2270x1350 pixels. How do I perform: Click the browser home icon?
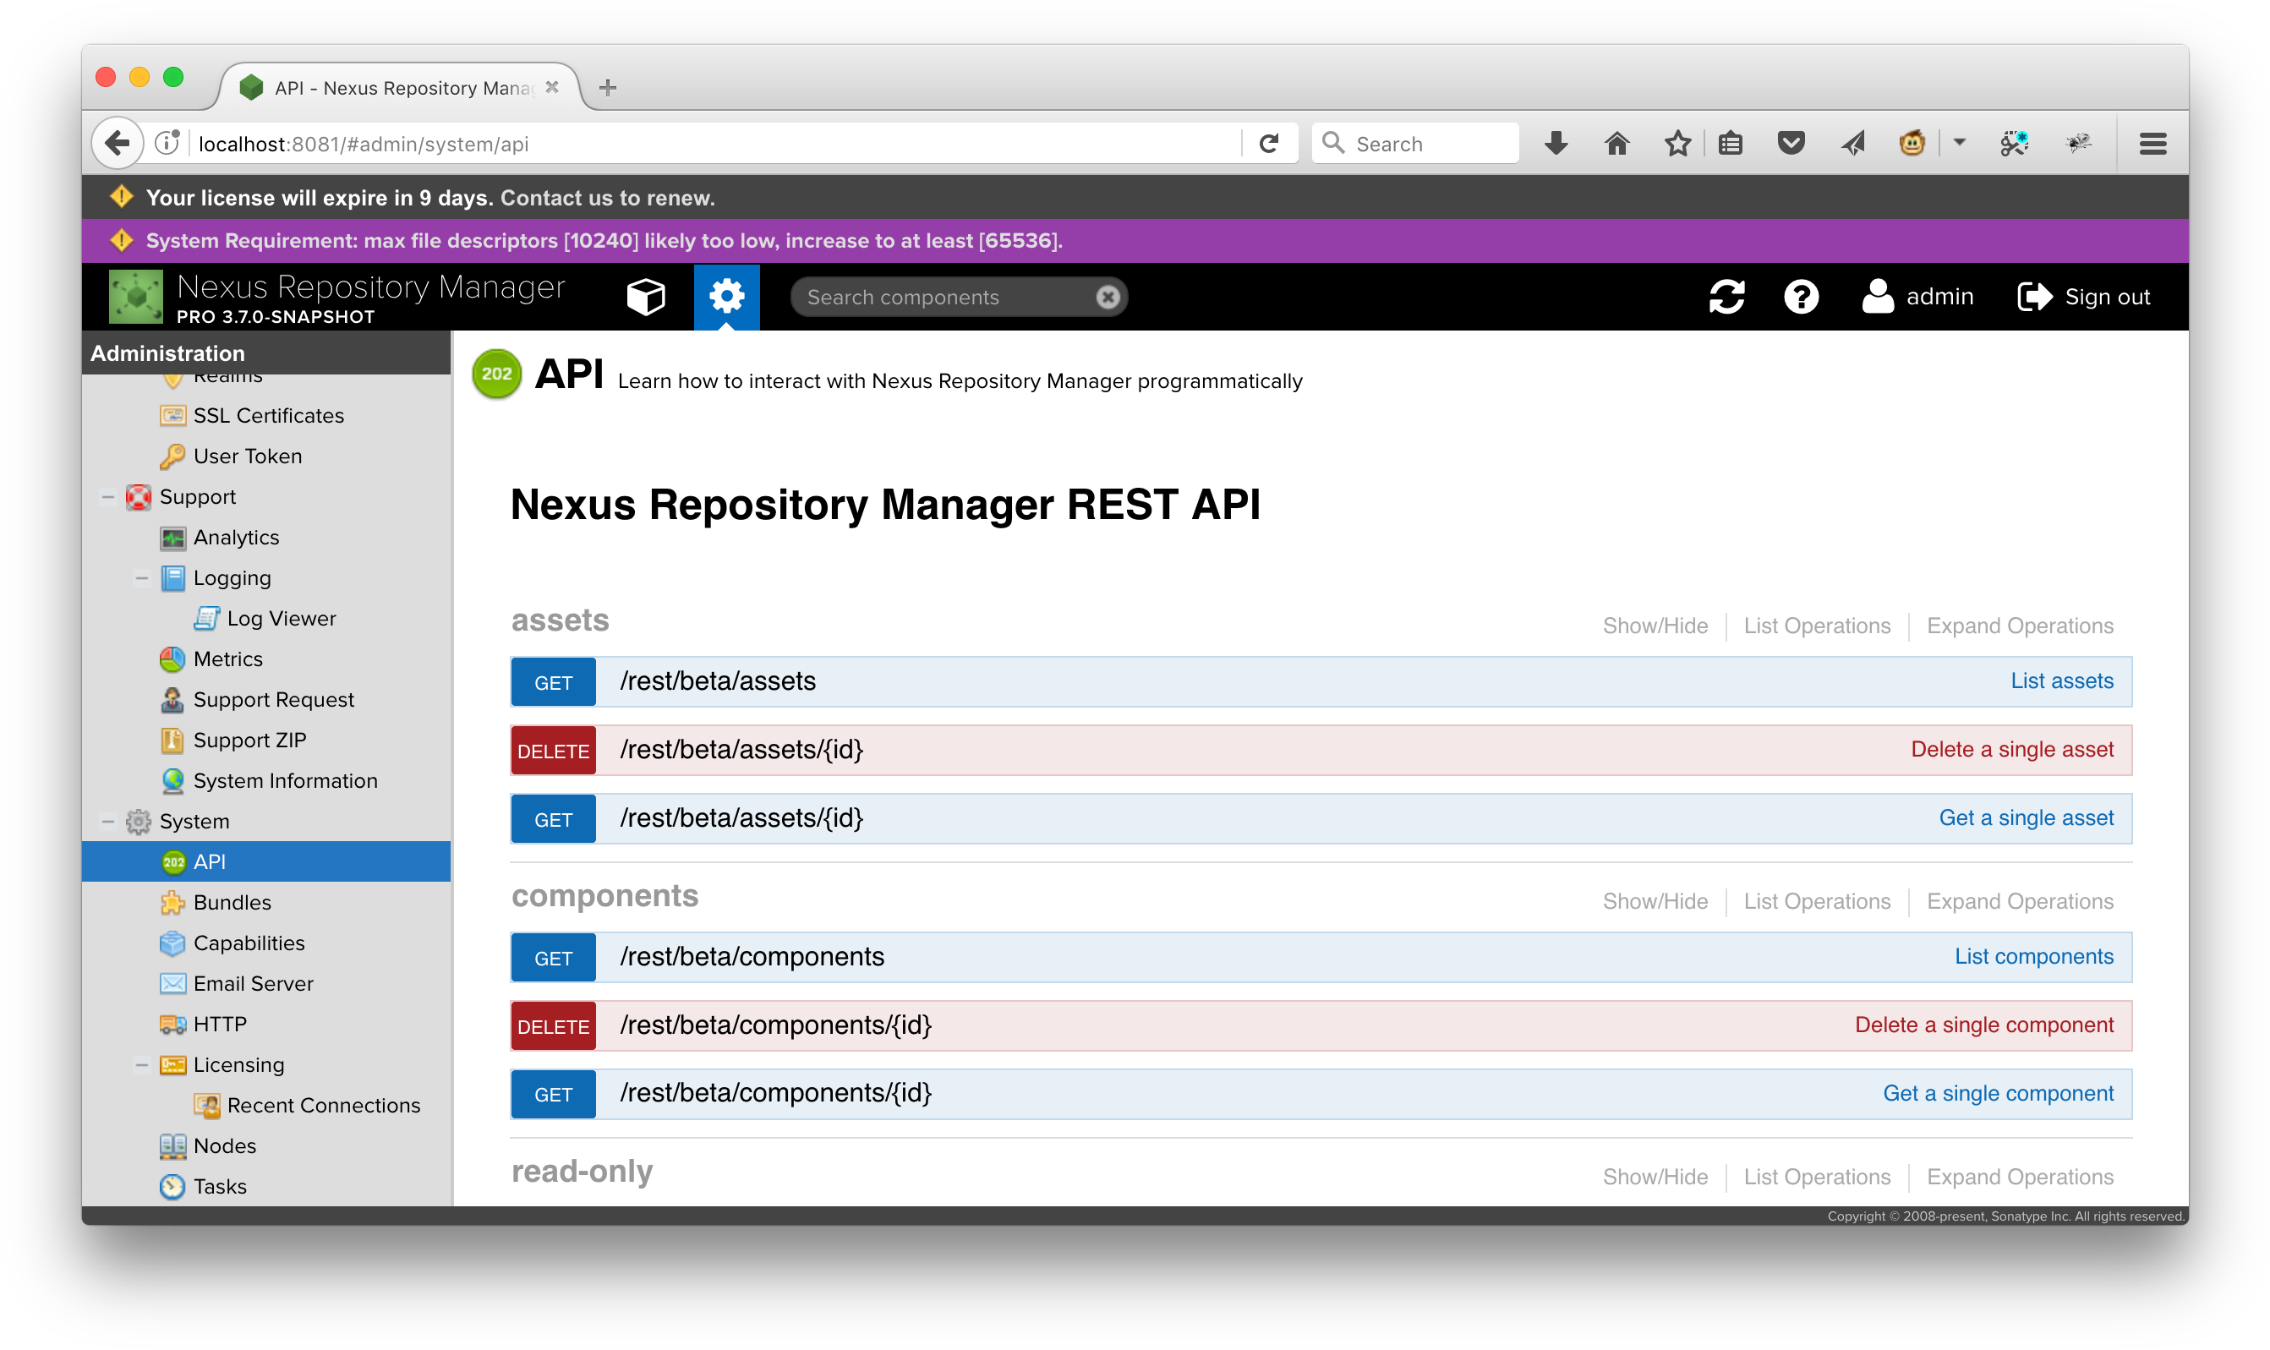[x=1616, y=144]
